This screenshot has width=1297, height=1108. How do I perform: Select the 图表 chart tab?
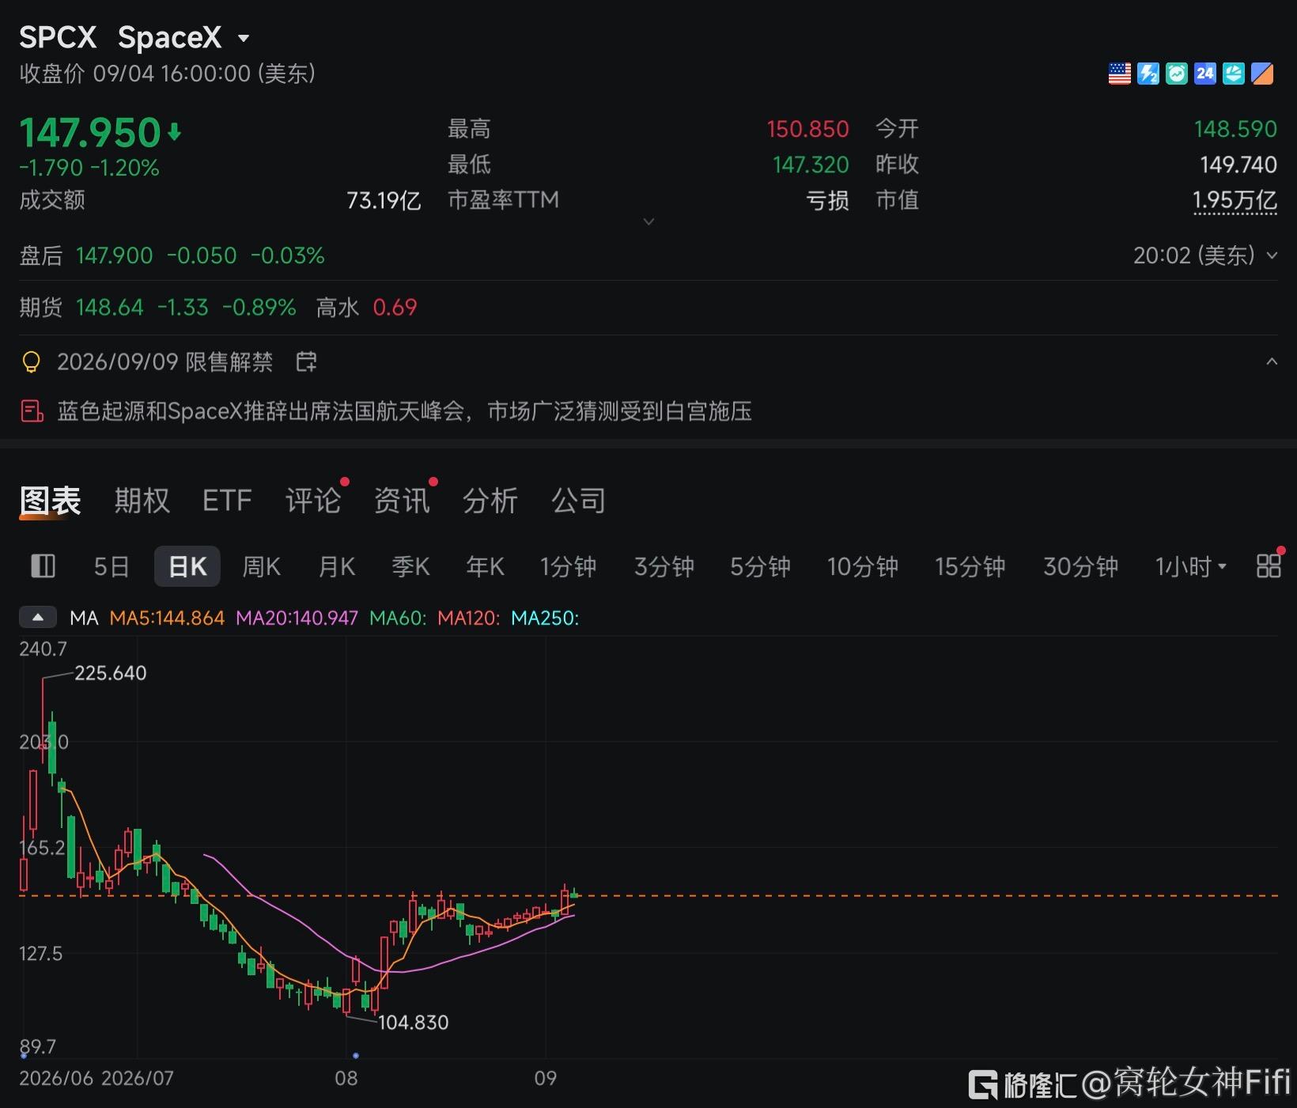[50, 501]
